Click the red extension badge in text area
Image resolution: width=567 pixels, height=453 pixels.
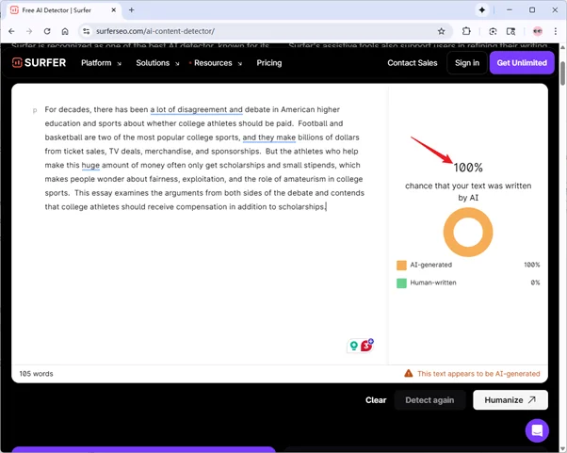point(366,346)
